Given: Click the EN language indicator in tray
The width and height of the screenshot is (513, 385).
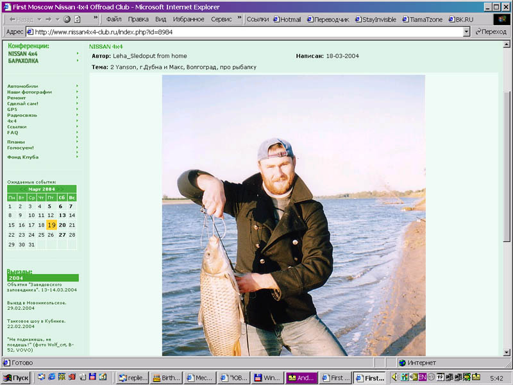Looking at the screenshot, I should click(x=422, y=377).
